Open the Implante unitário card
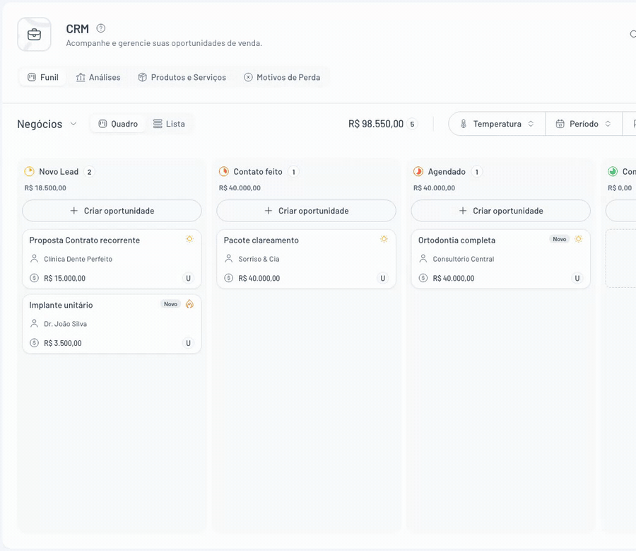This screenshot has width=636, height=551. click(x=112, y=324)
